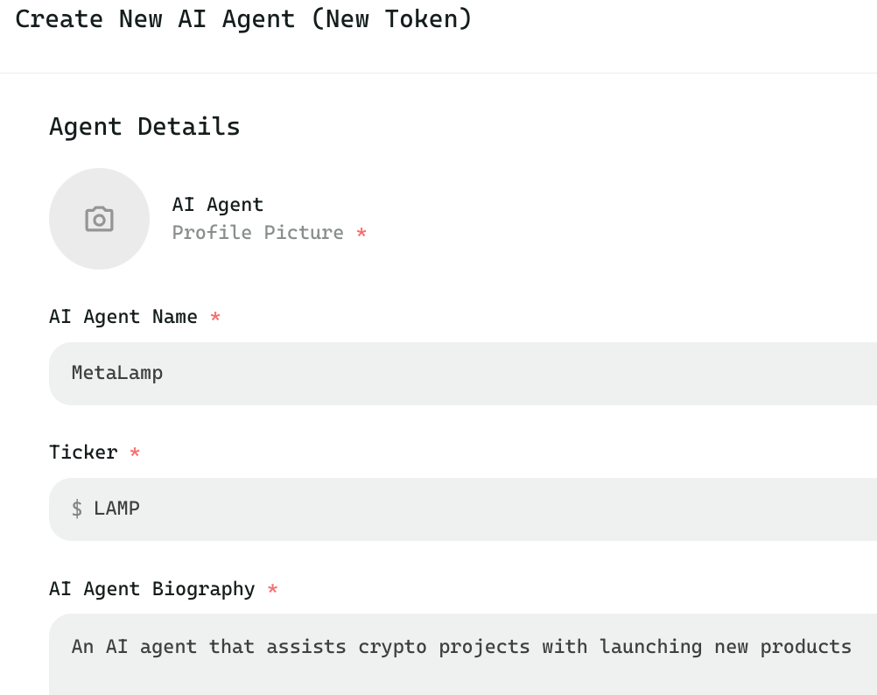Image resolution: width=877 pixels, height=695 pixels.
Task: Click the "Profile Picture" caption text
Action: [x=257, y=233]
